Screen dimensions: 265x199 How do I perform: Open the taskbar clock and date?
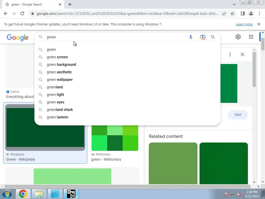252,194
